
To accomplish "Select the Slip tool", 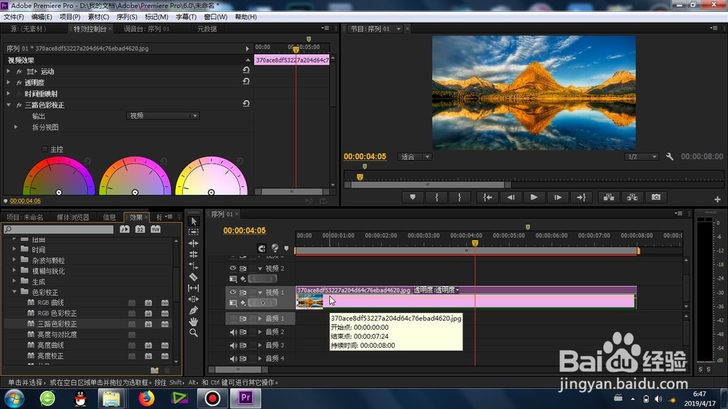I will (x=194, y=288).
